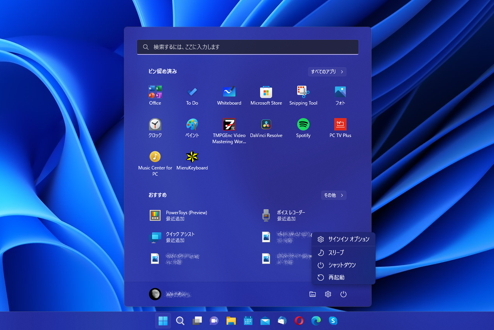Open the フォト app

(x=340, y=95)
